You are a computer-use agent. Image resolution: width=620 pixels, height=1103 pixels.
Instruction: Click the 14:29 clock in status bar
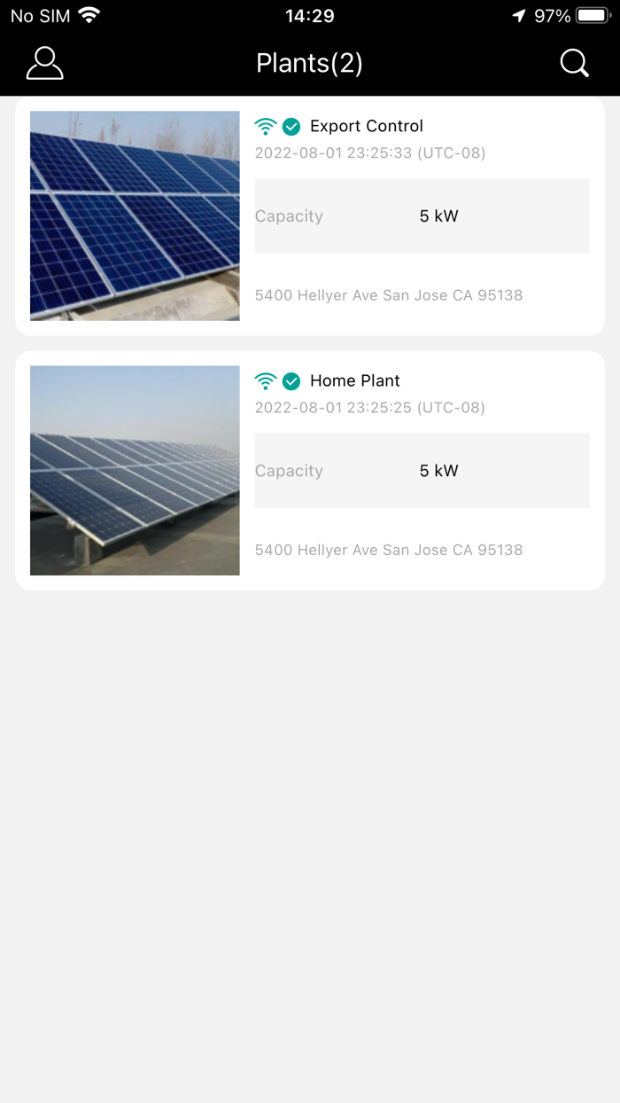pyautogui.click(x=309, y=15)
